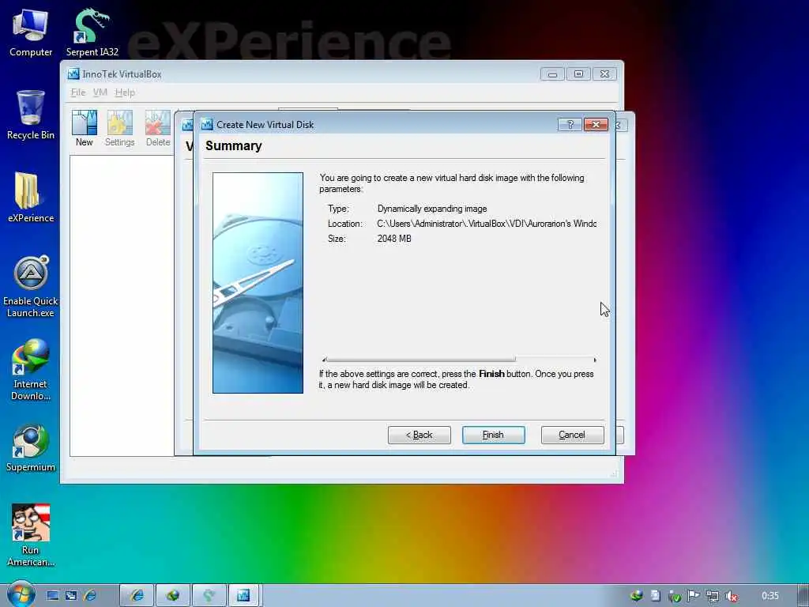Click the dialog Help question mark button
The height and width of the screenshot is (607, 809).
(570, 124)
